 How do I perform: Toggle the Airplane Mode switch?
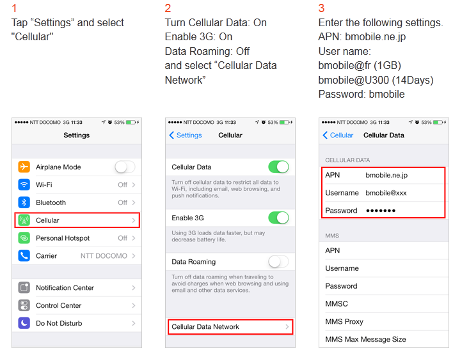(125, 167)
